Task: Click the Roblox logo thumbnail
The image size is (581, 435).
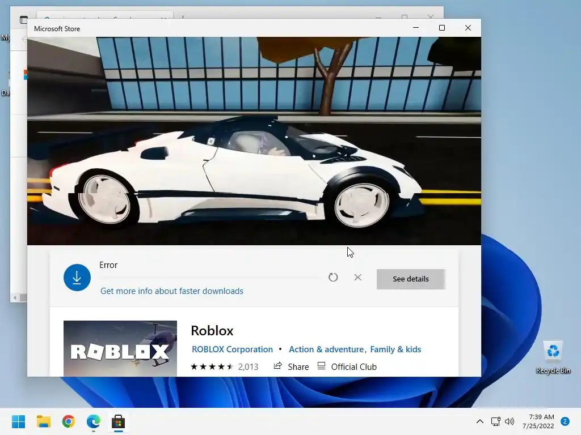Action: click(x=120, y=348)
